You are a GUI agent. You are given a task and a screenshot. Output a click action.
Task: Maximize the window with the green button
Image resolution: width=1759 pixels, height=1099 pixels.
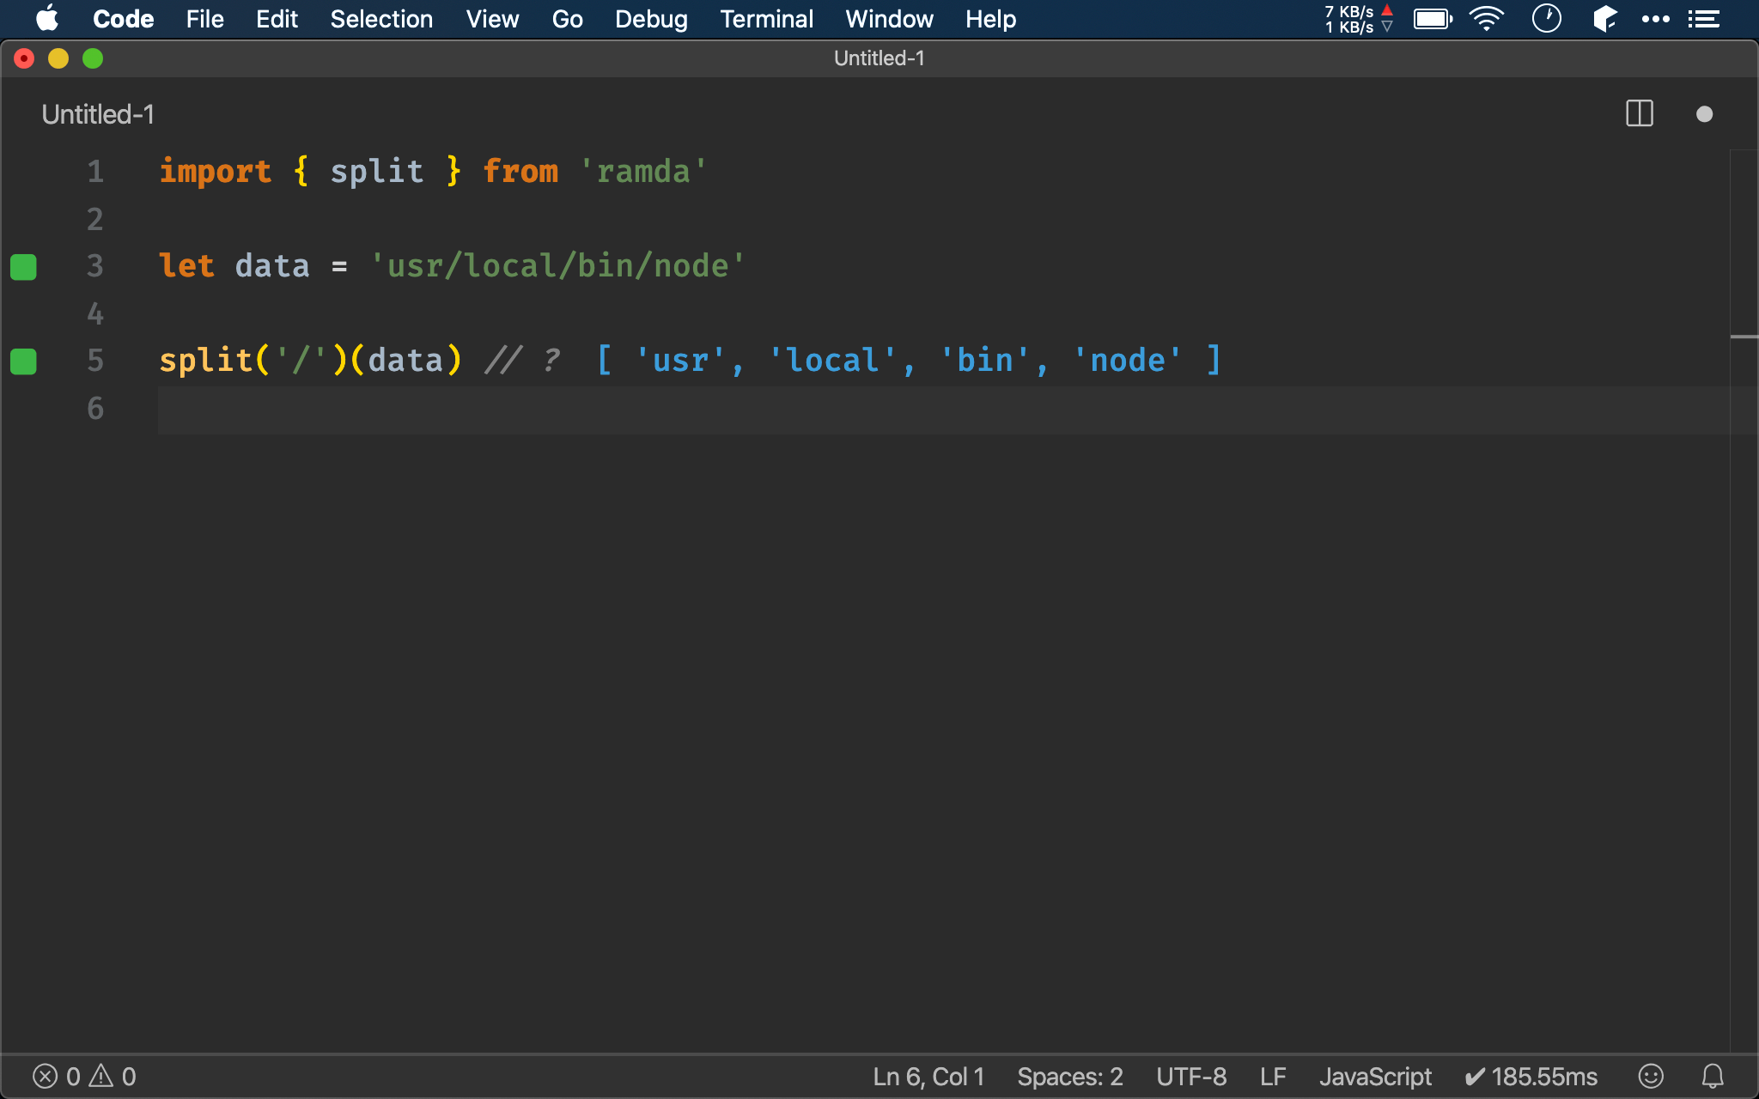[x=93, y=58]
